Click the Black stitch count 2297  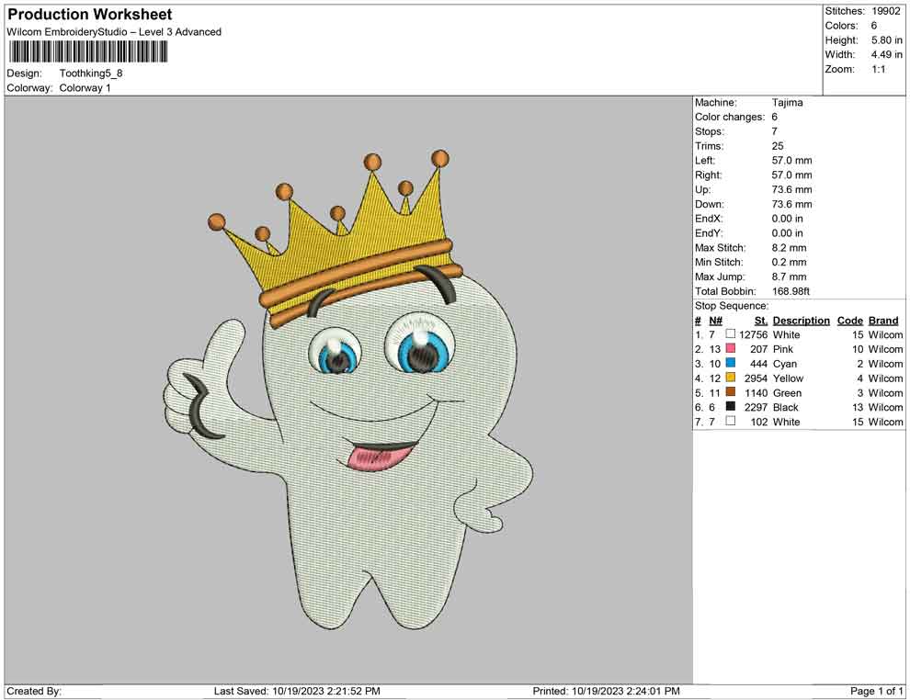point(756,407)
